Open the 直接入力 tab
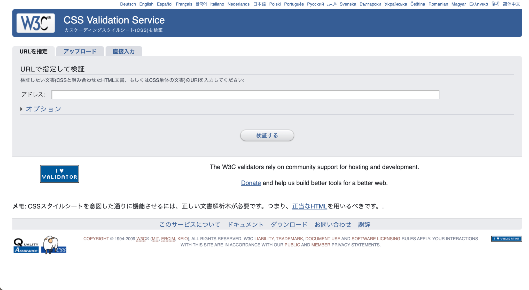The height and width of the screenshot is (290, 529). pyautogui.click(x=124, y=51)
